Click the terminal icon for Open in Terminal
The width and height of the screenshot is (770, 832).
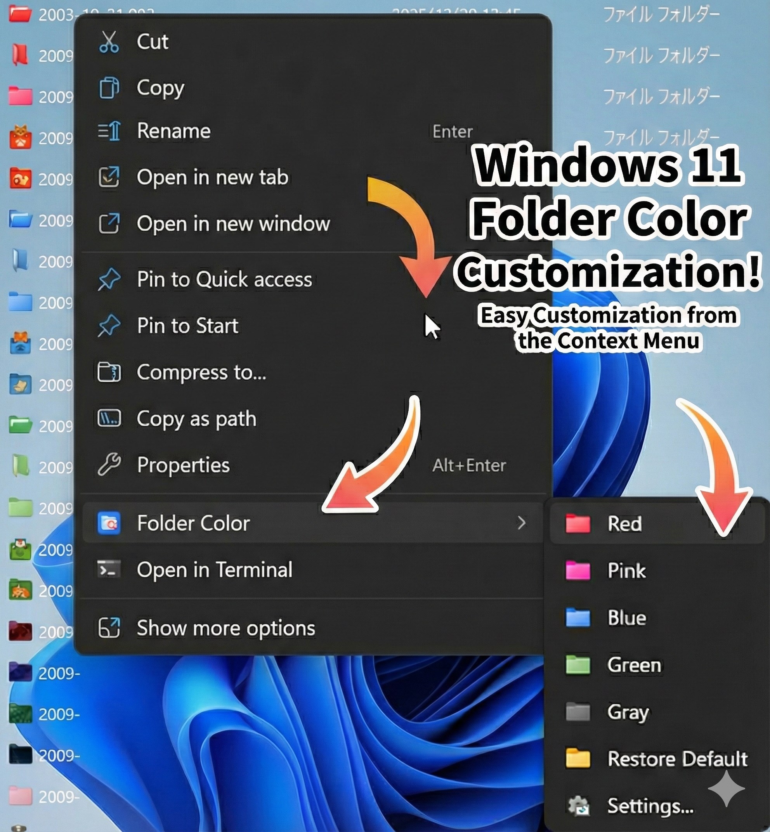tap(109, 570)
